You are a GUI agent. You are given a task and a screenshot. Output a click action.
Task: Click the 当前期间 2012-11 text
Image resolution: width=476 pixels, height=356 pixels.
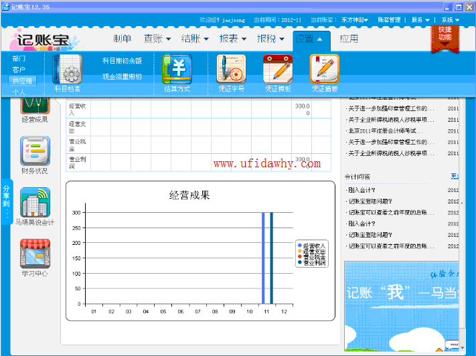pyautogui.click(x=277, y=20)
